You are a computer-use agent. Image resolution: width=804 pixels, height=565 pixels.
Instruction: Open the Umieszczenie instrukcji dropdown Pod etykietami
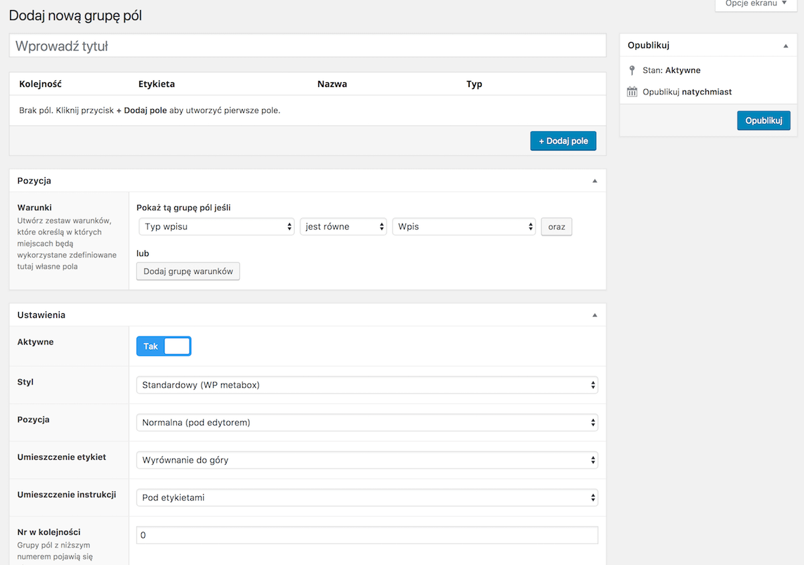tap(367, 497)
